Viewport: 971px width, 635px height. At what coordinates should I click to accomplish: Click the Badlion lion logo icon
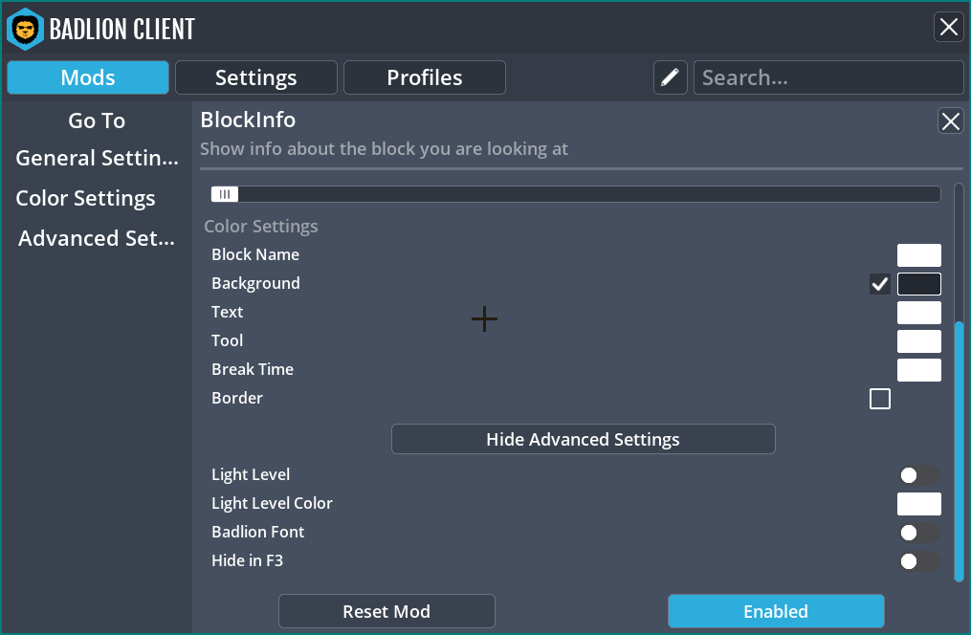pos(25,29)
